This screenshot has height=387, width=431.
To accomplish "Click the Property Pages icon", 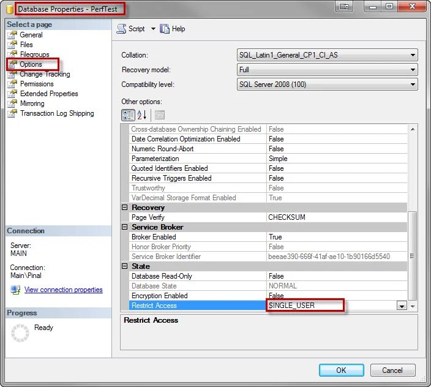I will [160, 115].
